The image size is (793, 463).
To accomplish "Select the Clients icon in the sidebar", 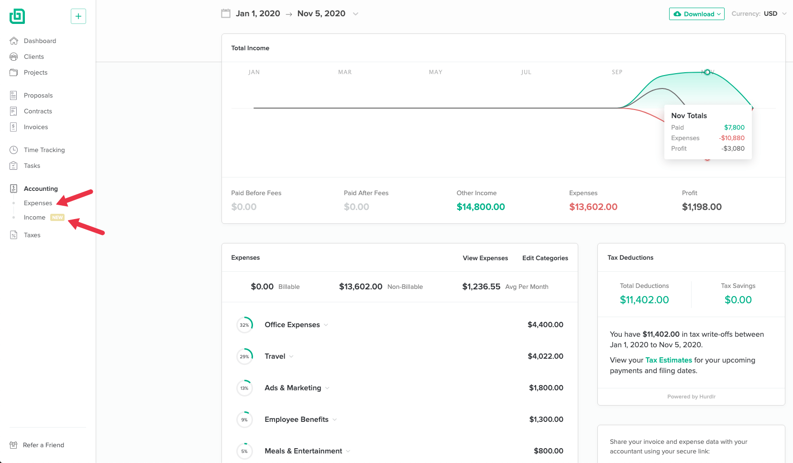I will (x=14, y=56).
